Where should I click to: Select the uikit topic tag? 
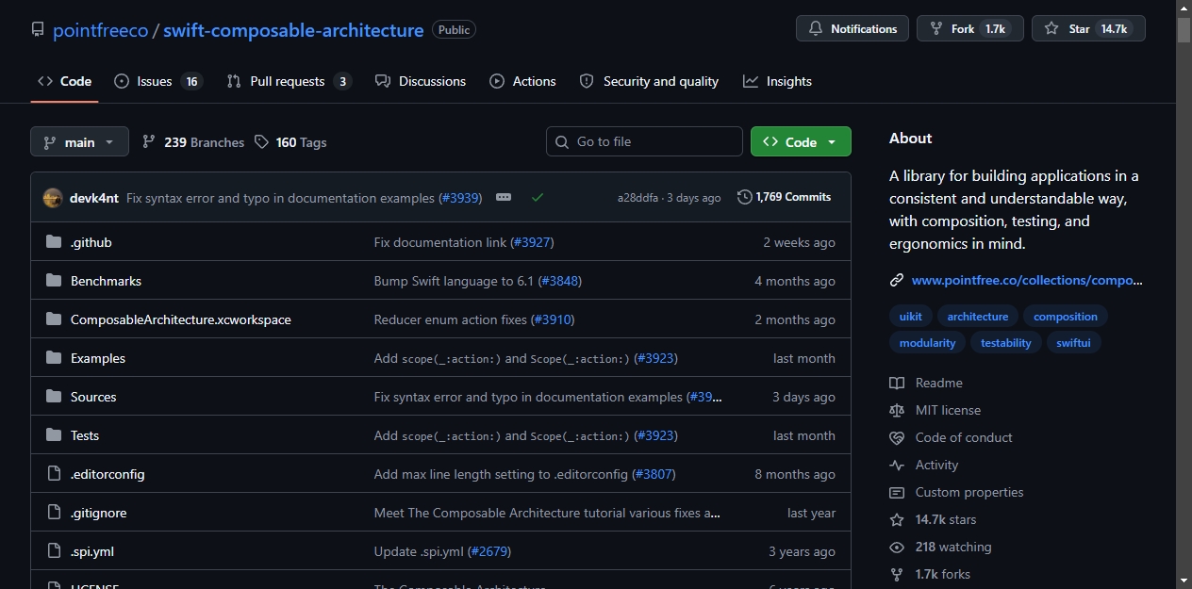[911, 316]
